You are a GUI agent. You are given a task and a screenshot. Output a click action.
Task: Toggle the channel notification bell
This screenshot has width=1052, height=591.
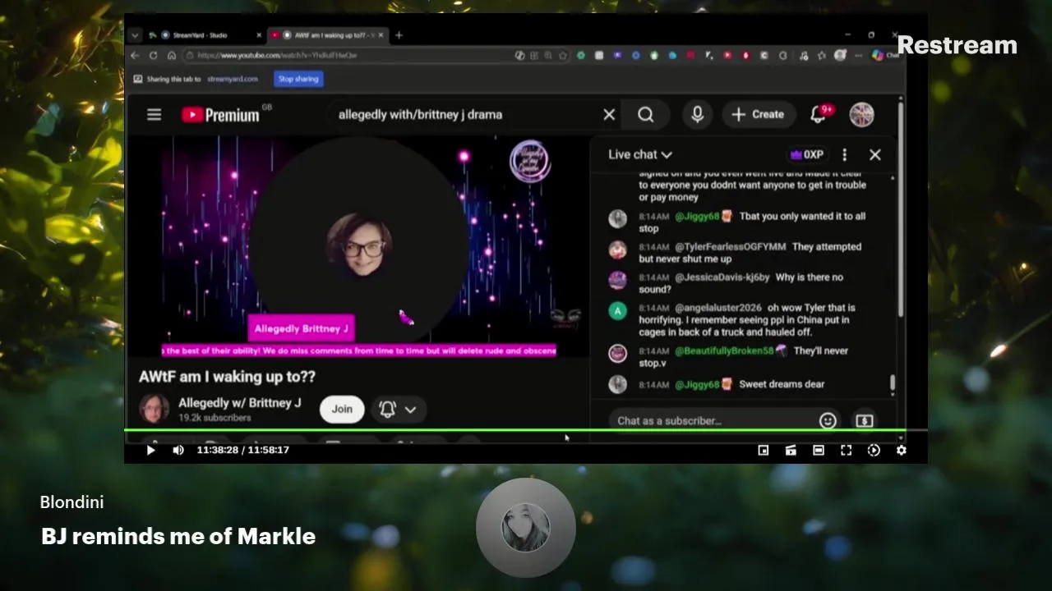click(x=387, y=409)
